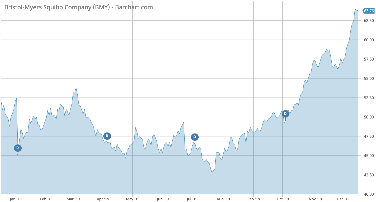The image size is (376, 202).
Task: Click the Jul '19 axis label
Action: (x=192, y=199)
